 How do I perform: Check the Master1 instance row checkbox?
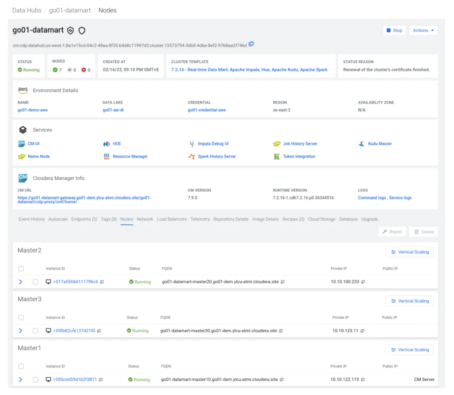tap(35, 379)
